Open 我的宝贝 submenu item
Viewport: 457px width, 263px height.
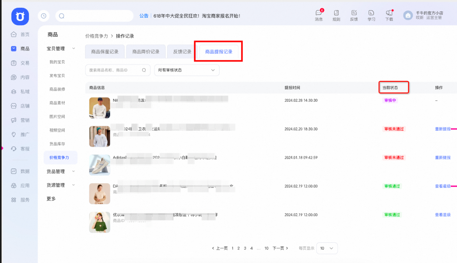point(57,62)
